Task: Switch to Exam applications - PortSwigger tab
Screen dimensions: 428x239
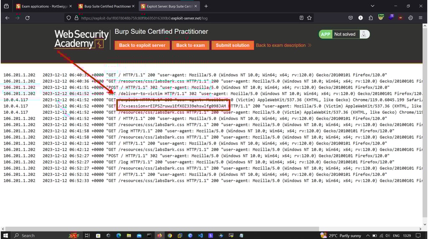Action: click(41, 6)
